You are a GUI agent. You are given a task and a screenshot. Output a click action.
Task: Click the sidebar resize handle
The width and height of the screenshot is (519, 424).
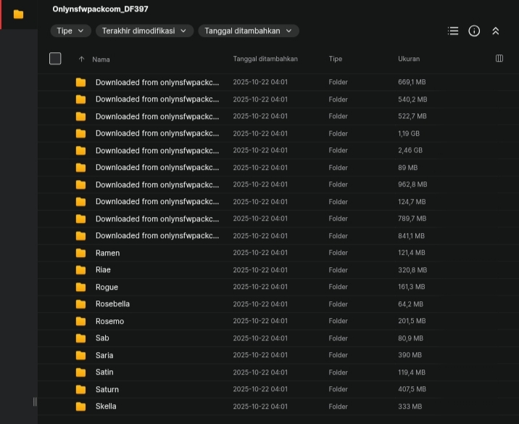click(x=34, y=401)
